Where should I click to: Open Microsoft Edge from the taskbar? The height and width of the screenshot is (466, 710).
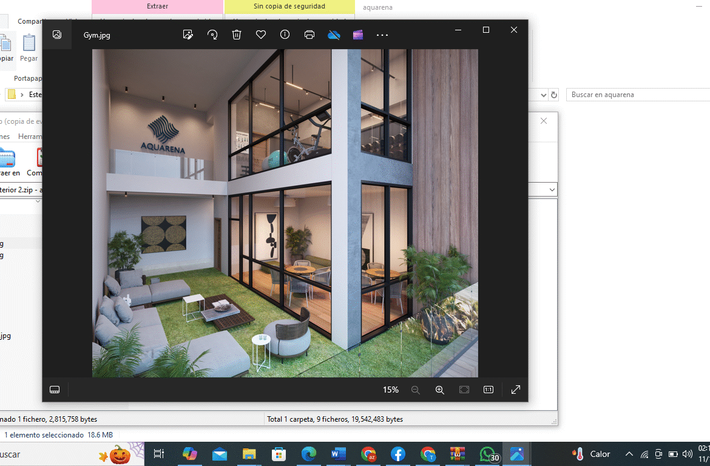(309, 454)
